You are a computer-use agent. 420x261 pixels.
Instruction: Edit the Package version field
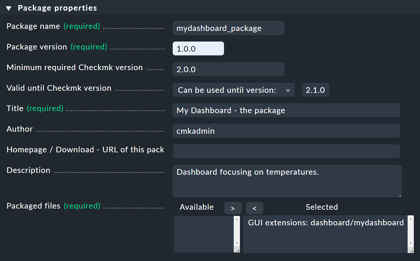coord(198,49)
